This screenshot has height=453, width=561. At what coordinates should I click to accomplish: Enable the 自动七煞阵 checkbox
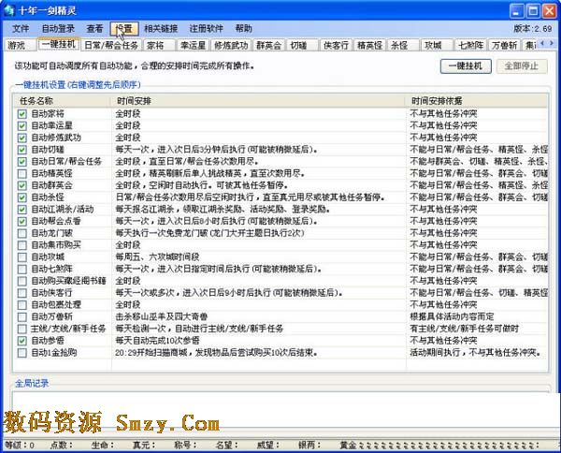22,269
